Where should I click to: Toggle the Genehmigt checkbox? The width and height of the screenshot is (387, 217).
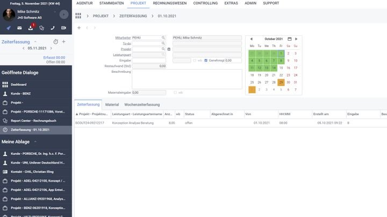point(206,60)
